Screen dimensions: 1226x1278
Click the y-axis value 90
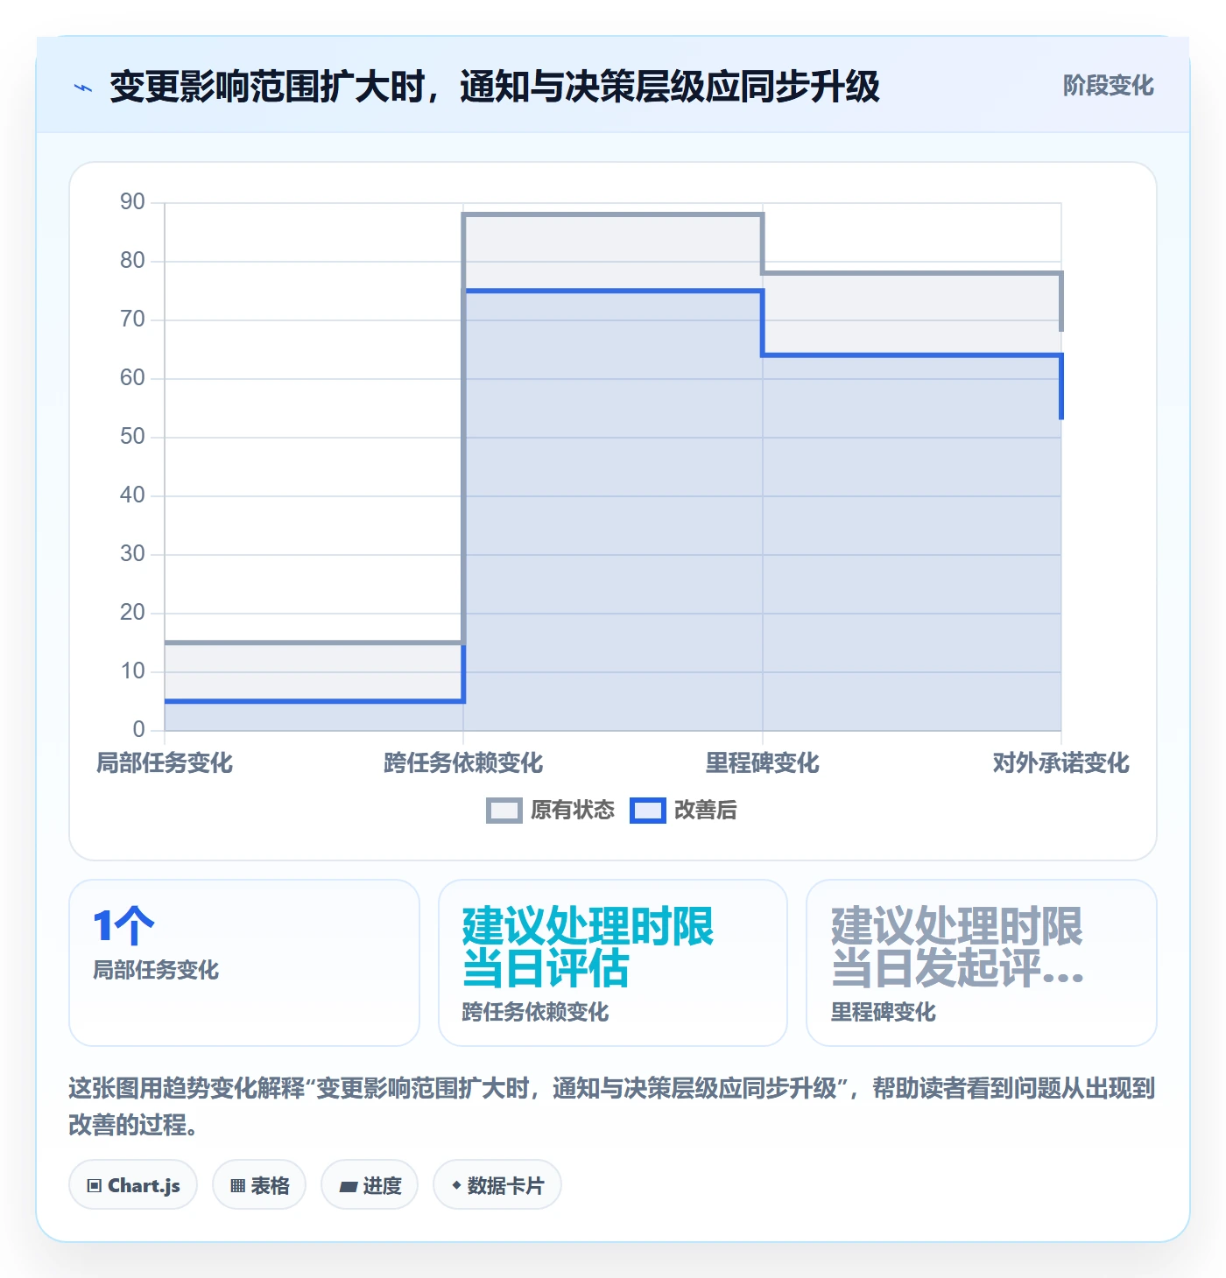tap(132, 202)
